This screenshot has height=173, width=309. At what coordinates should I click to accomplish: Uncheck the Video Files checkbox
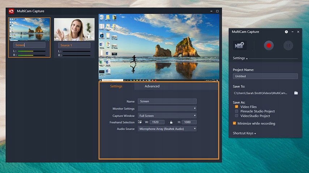click(237, 107)
